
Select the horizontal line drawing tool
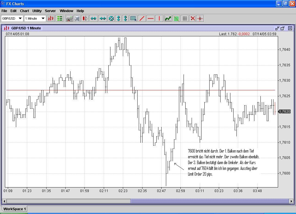151,18
